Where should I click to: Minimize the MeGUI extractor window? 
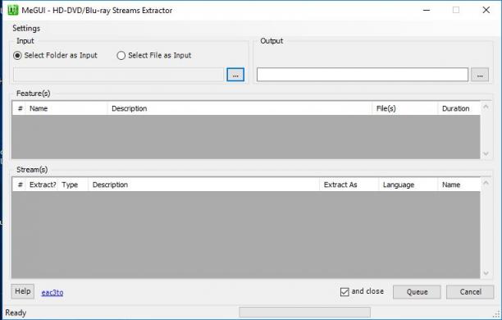point(427,10)
